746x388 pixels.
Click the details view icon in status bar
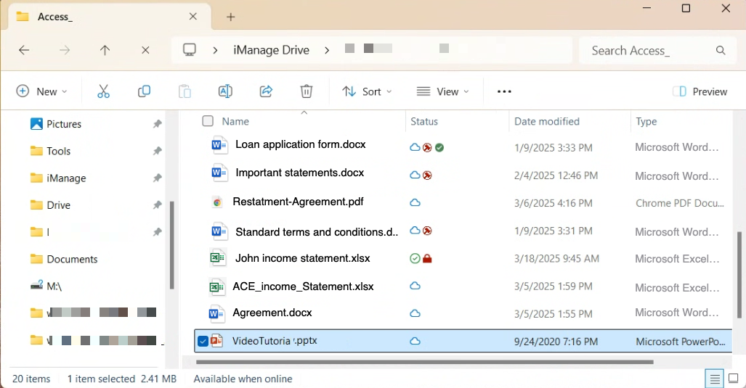click(x=715, y=379)
